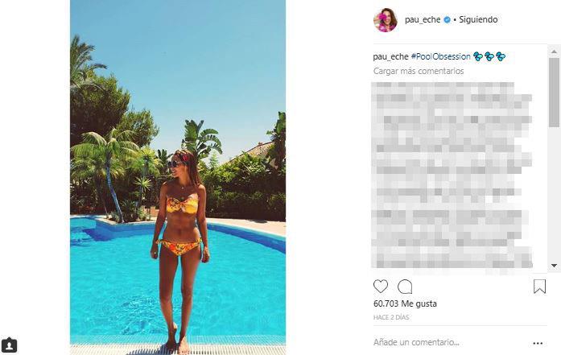This screenshot has height=355, width=561.
Task: Click the comments scrollbar down arrow
Action: click(554, 266)
